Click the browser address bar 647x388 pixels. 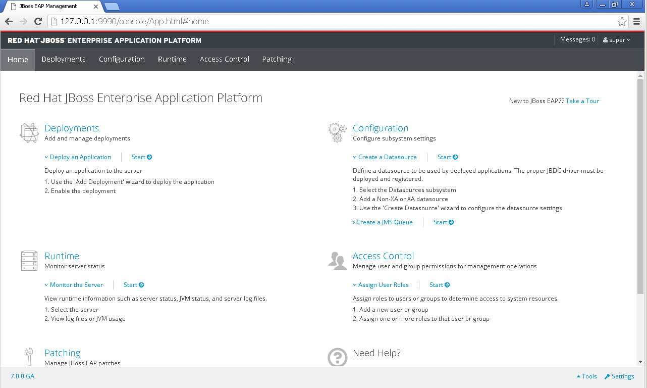click(333, 21)
